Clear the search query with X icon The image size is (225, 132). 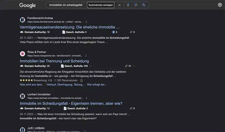click(x=119, y=5)
